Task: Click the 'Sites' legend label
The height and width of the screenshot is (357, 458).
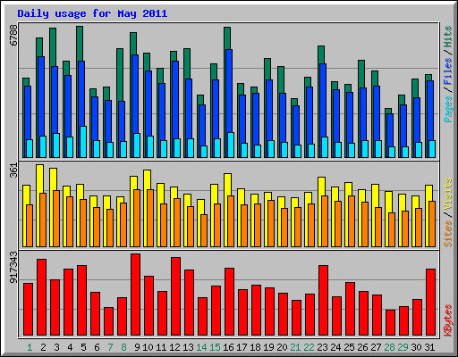Action: click(448, 234)
